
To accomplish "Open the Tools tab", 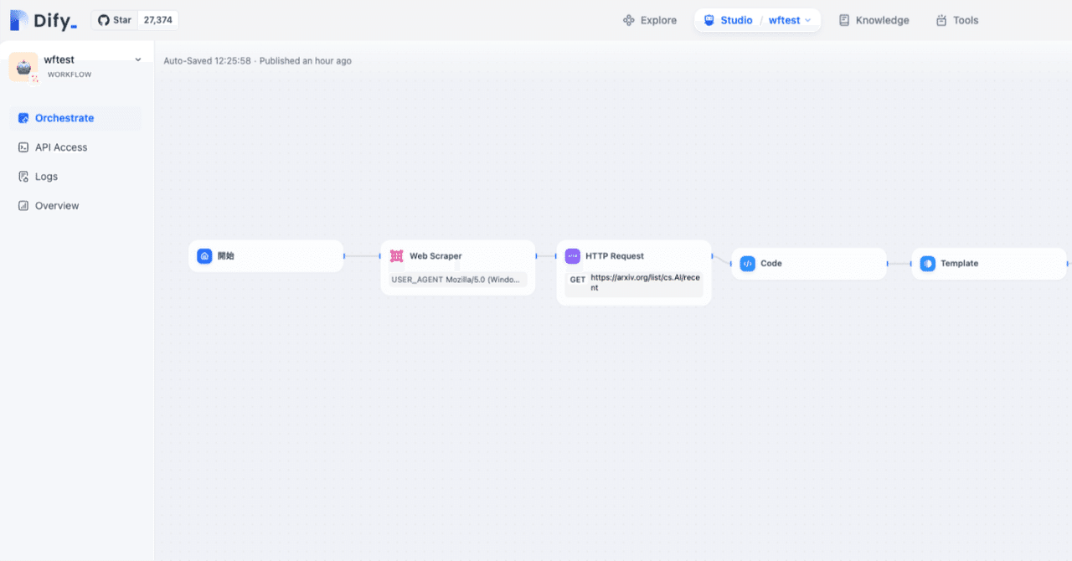I will pyautogui.click(x=956, y=20).
